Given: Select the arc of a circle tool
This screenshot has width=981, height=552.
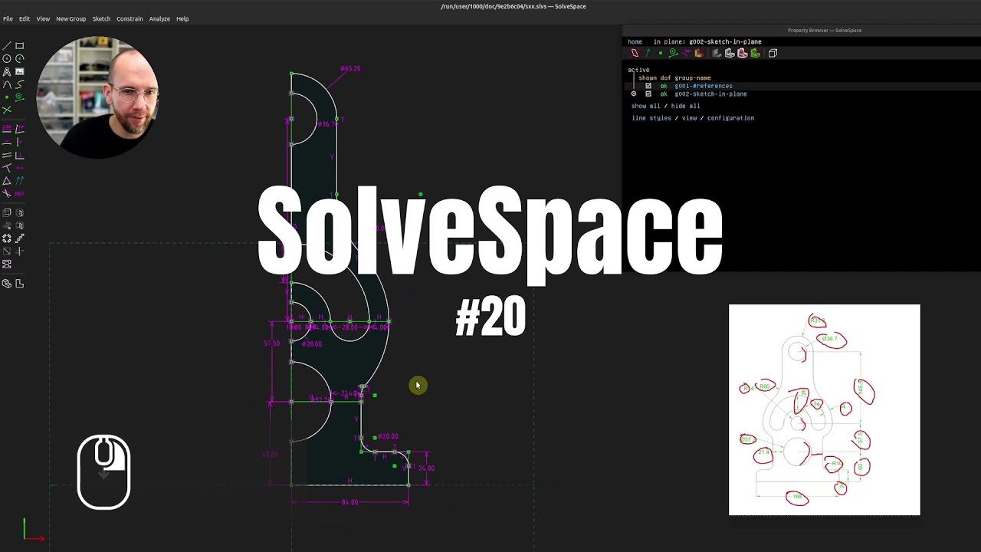Looking at the screenshot, I should click(19, 58).
